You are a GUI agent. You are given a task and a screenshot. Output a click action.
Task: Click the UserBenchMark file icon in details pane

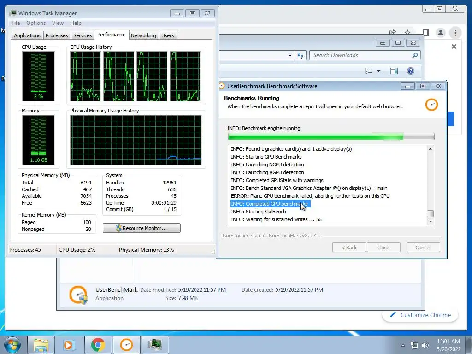coord(78,295)
